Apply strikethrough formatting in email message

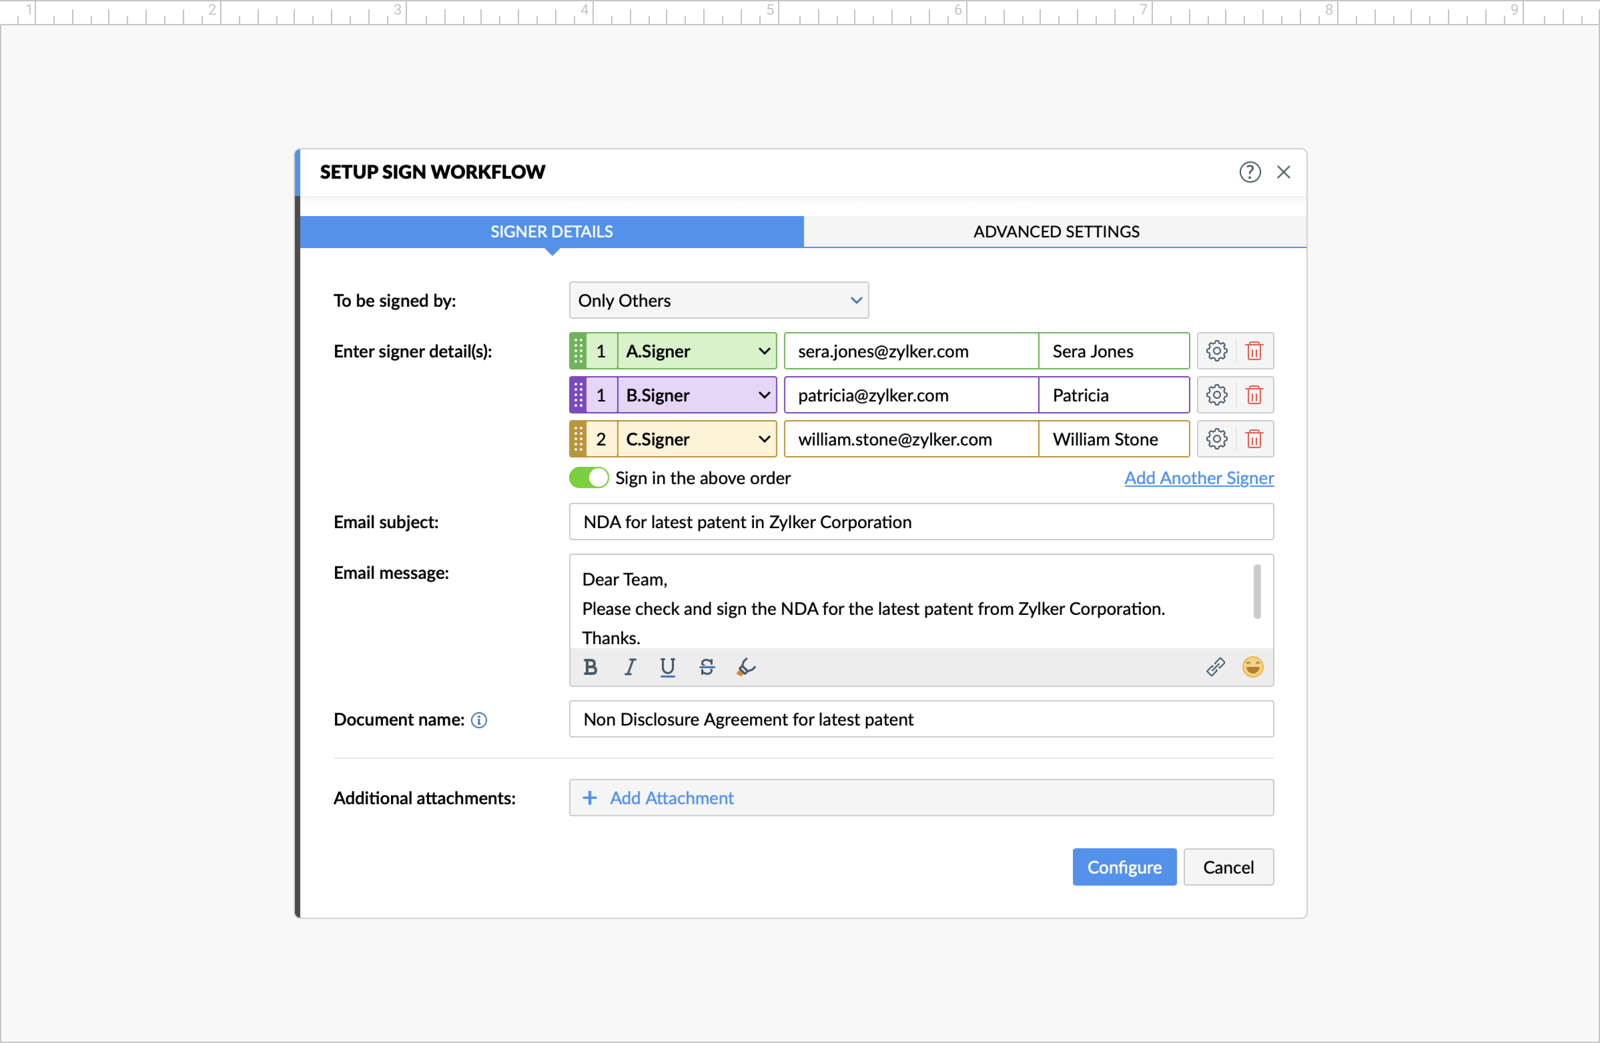pos(706,667)
